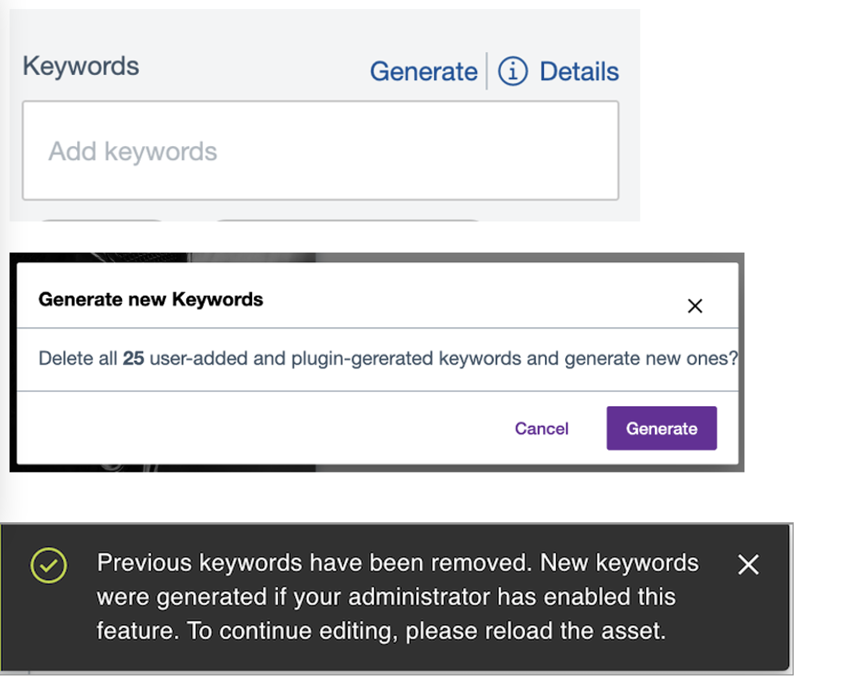The image size is (858, 686).
Task: Click the Generate new Keywords dialog title
Action: (x=151, y=299)
